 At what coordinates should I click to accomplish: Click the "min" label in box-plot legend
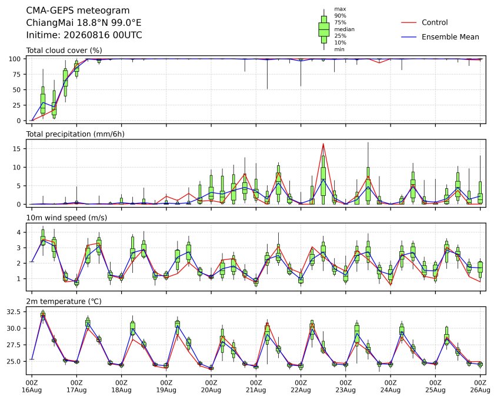click(339, 49)
